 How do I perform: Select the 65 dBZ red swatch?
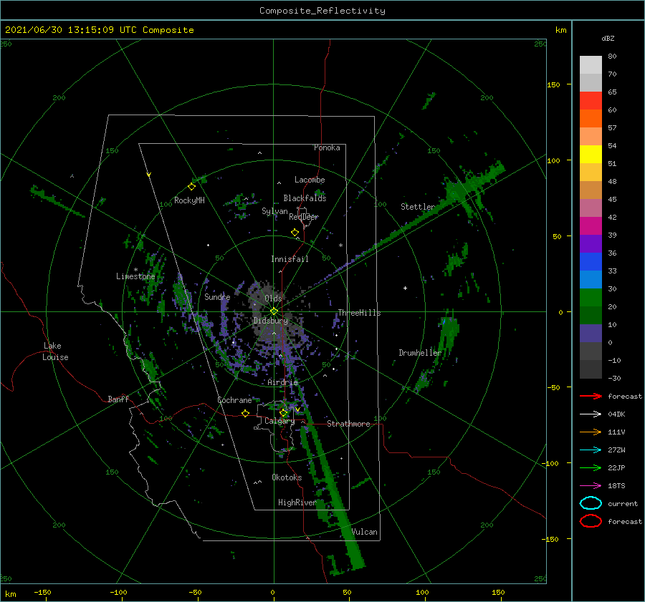591,100
